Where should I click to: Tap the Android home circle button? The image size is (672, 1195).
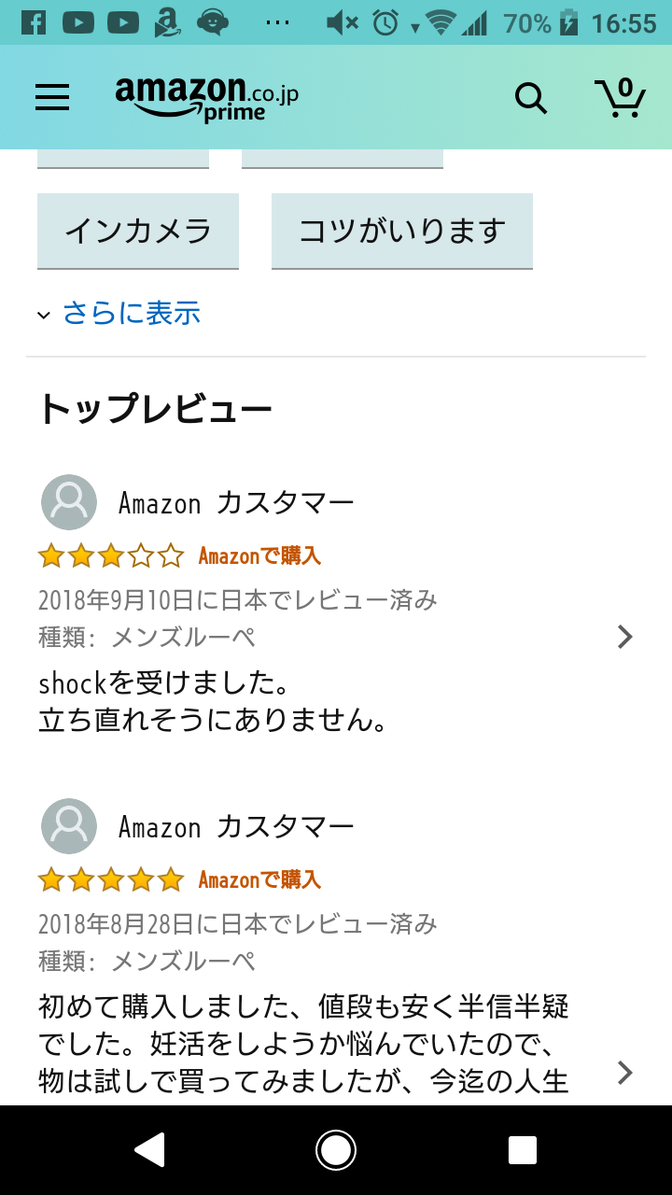tap(336, 1150)
